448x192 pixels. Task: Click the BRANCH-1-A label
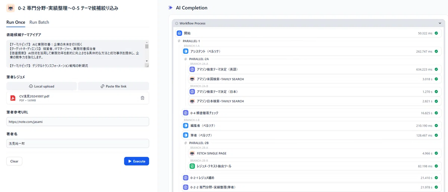point(192,45)
